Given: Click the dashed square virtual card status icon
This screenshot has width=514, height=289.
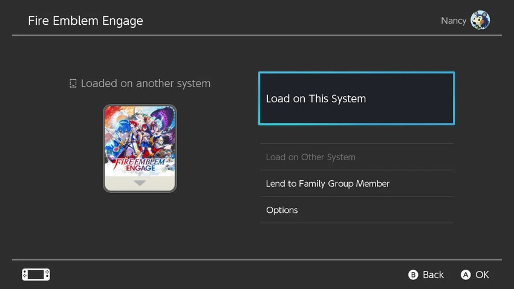Looking at the screenshot, I should coord(73,83).
